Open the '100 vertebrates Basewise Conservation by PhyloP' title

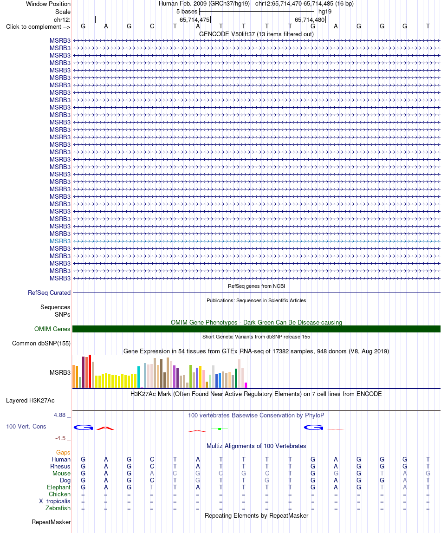[x=256, y=416]
